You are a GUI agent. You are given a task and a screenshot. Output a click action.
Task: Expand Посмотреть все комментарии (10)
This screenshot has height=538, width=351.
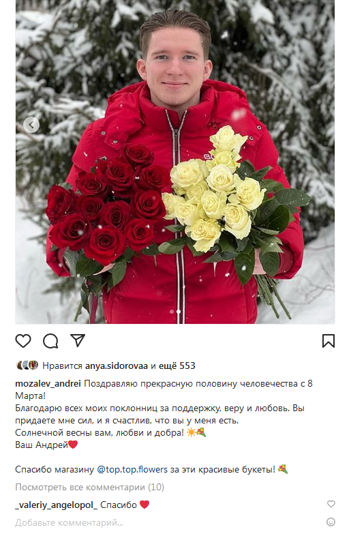point(89,487)
